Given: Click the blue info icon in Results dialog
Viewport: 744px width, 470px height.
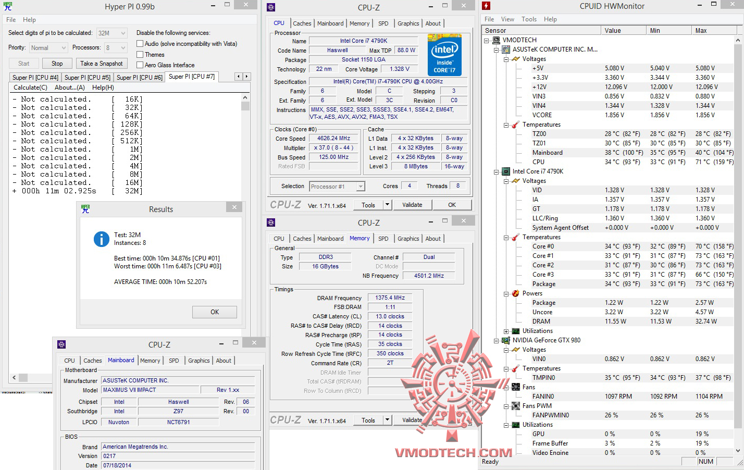Looking at the screenshot, I should [x=101, y=239].
